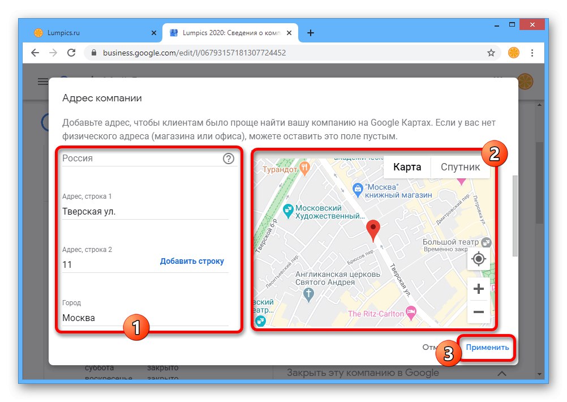Open a new browser tab
Image resolution: width=567 pixels, height=402 pixels.
pyautogui.click(x=310, y=33)
